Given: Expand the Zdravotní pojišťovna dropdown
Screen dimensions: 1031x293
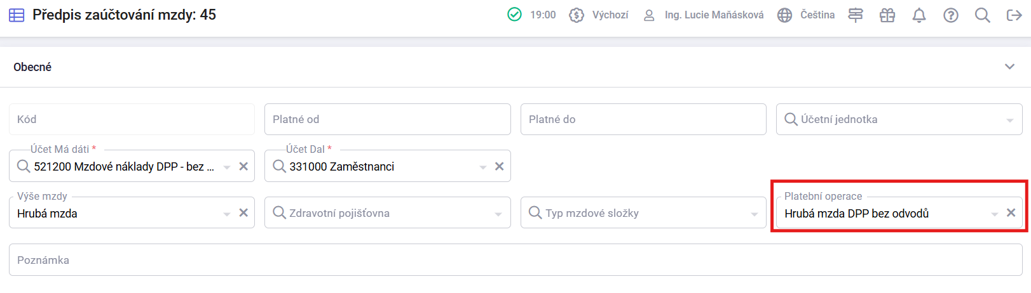Looking at the screenshot, I should coord(498,214).
